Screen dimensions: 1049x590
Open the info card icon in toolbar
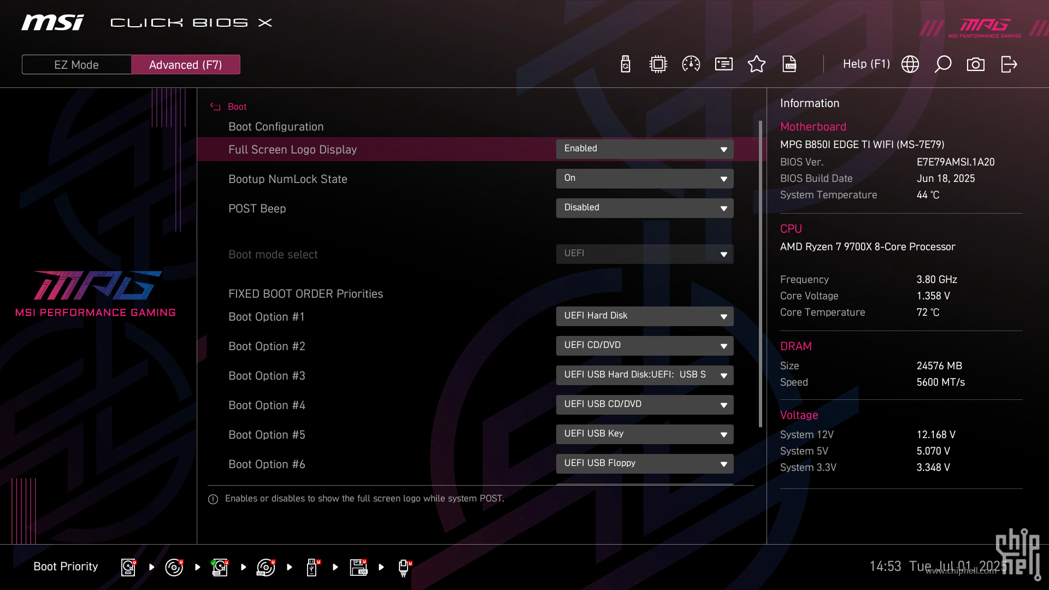(724, 64)
